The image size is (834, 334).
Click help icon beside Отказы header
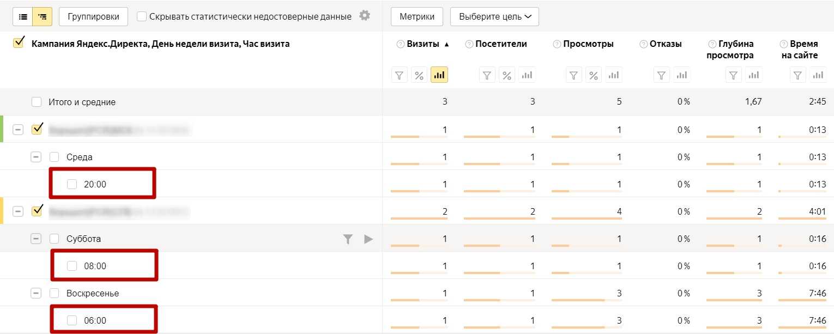tap(644, 44)
